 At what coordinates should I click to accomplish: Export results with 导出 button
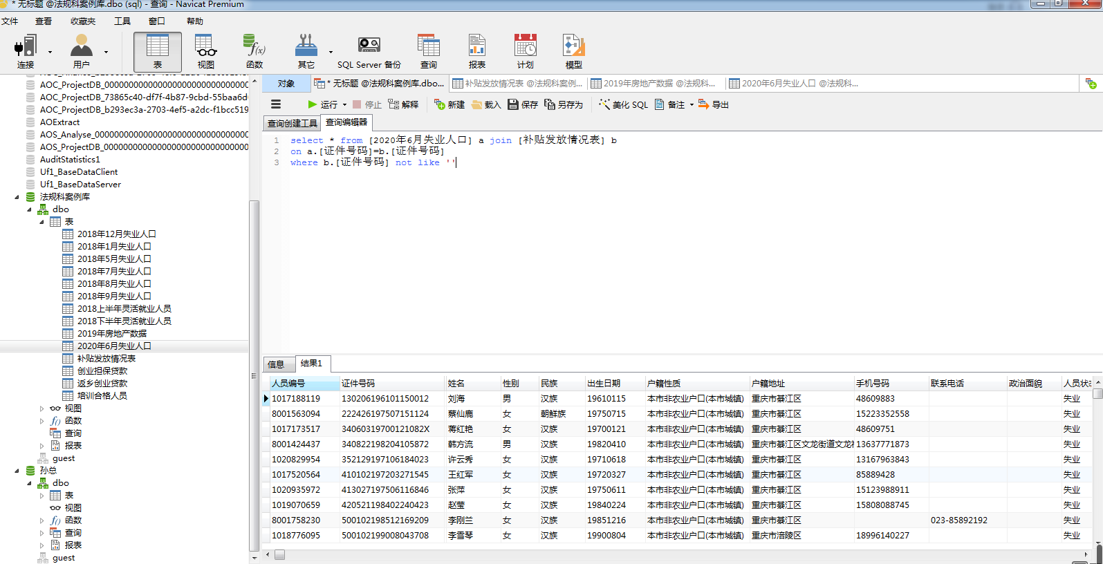(714, 104)
